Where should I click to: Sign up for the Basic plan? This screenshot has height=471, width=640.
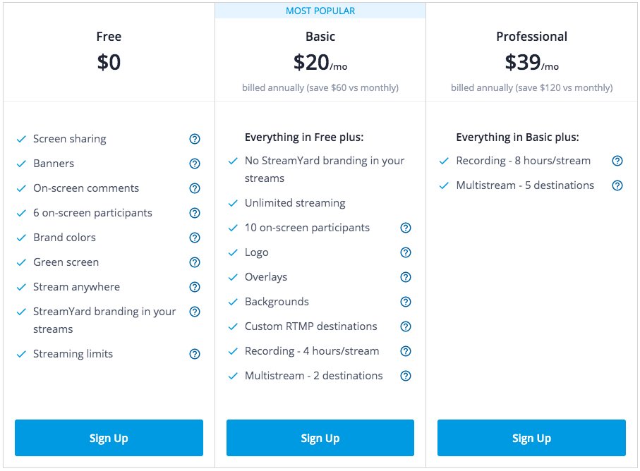point(320,438)
